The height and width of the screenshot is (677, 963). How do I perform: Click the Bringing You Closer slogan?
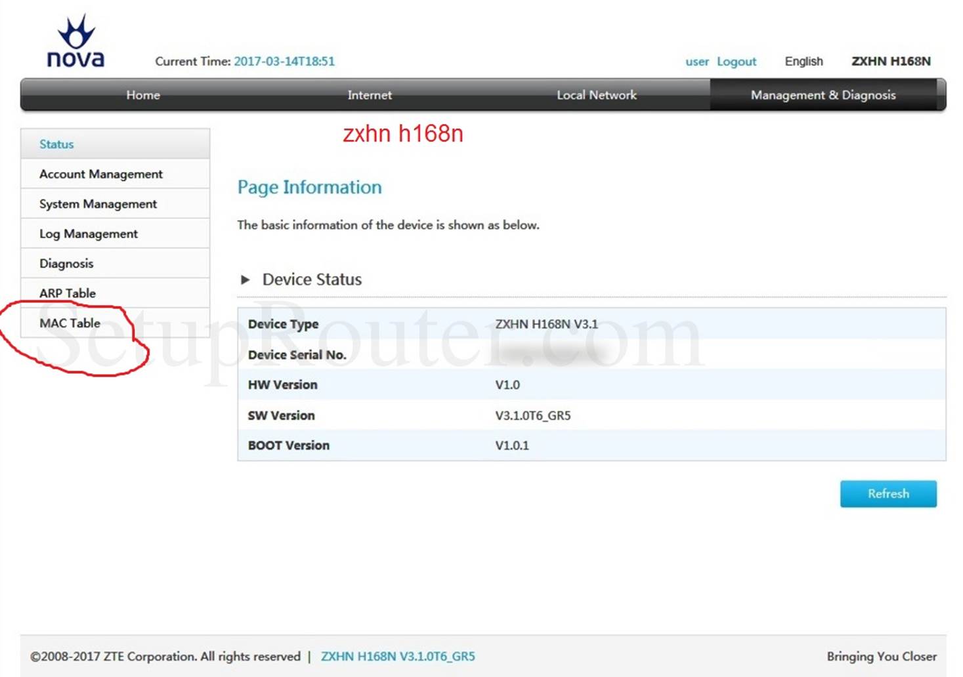pyautogui.click(x=882, y=656)
